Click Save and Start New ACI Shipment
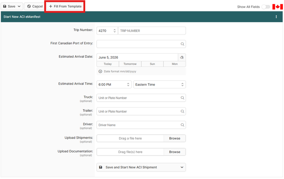Viewport: 284px width, 179px height. tap(141, 167)
